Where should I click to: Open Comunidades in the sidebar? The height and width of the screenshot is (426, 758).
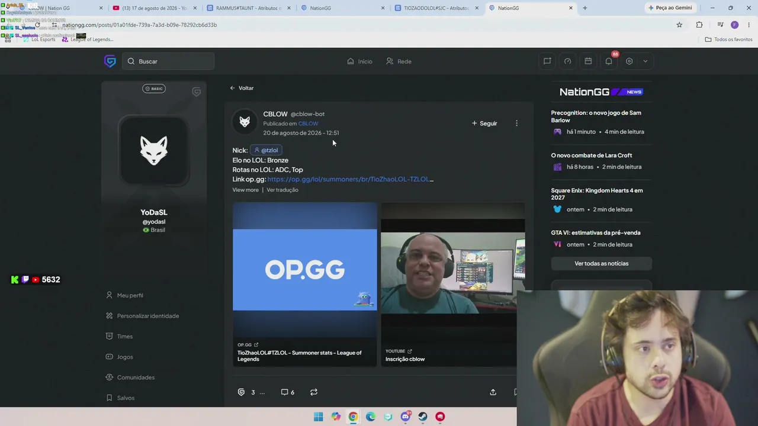(x=130, y=377)
